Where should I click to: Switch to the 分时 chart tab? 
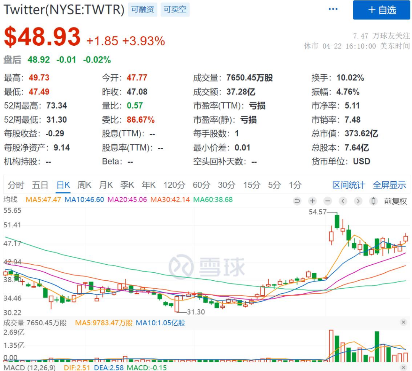pyautogui.click(x=16, y=185)
